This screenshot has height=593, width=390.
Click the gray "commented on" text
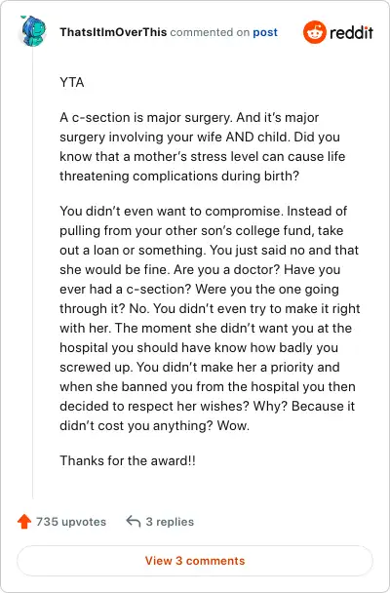(210, 32)
